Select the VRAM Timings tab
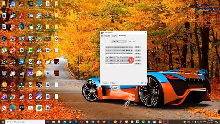Viewport: 220px width, 124px height. point(123,36)
